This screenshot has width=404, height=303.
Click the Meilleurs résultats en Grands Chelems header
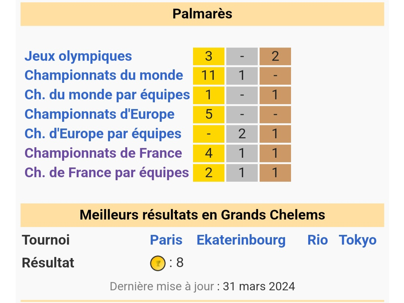(x=202, y=215)
